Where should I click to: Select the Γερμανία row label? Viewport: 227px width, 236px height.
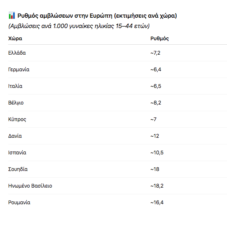pyautogui.click(x=19, y=69)
